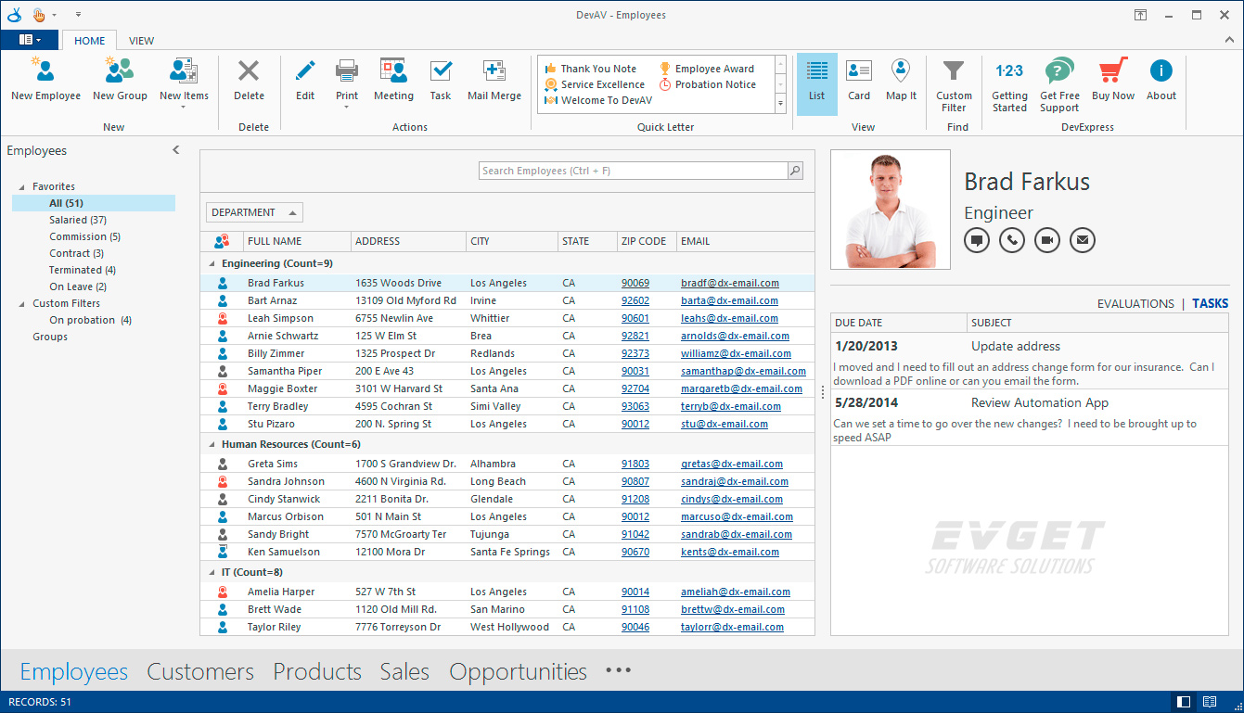Collapse the Employees navigation pane
The height and width of the screenshot is (713, 1244).
point(176,150)
